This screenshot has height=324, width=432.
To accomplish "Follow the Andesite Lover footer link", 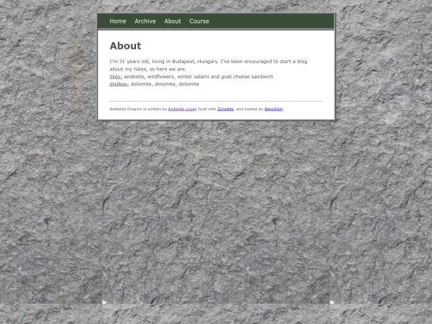I will 182,109.
